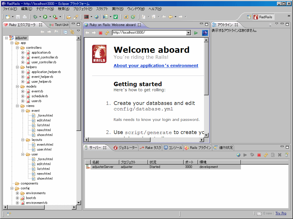The height and width of the screenshot is (219, 293).
Task: Open the Ruby Explorer view menu triangle
Action: pyautogui.click(x=78, y=31)
